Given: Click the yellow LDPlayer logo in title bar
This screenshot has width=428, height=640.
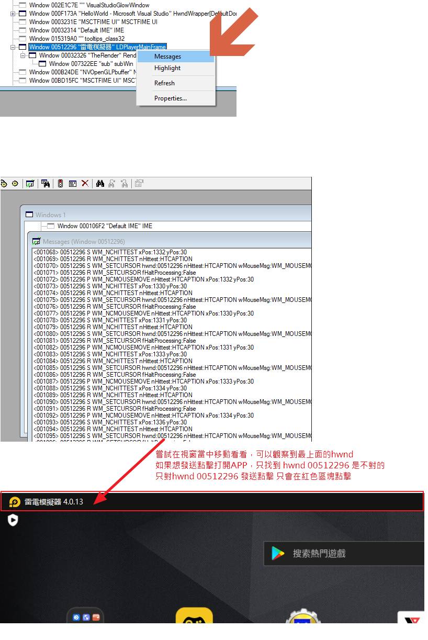Looking at the screenshot, I should pyautogui.click(x=15, y=502).
